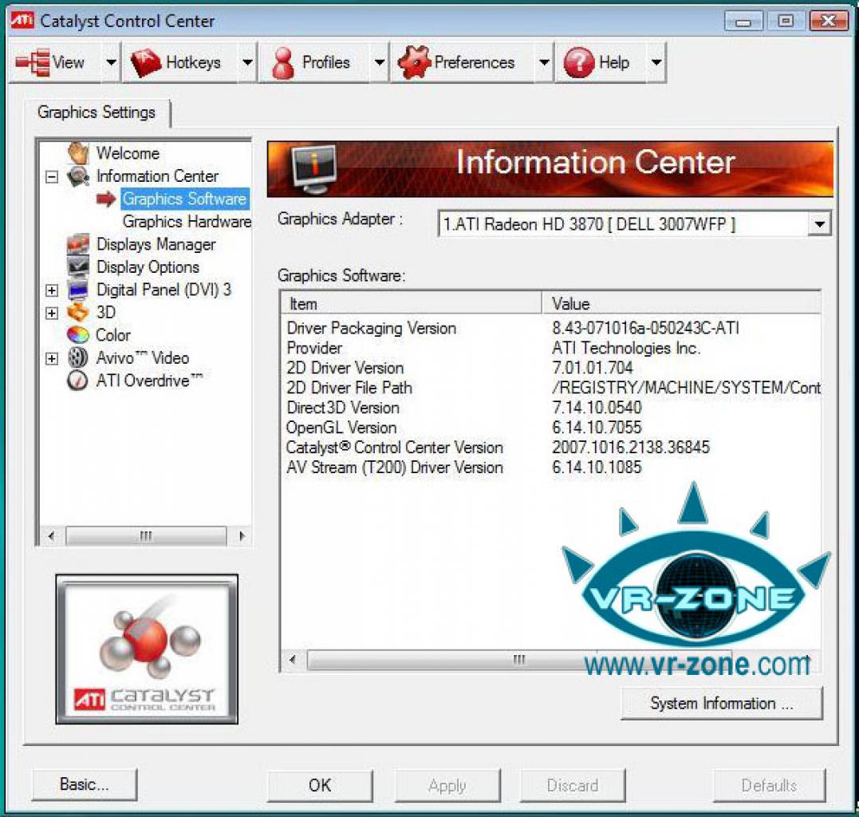Screen dimensions: 859x817
Task: Click the Preferences gear icon
Action: (415, 62)
